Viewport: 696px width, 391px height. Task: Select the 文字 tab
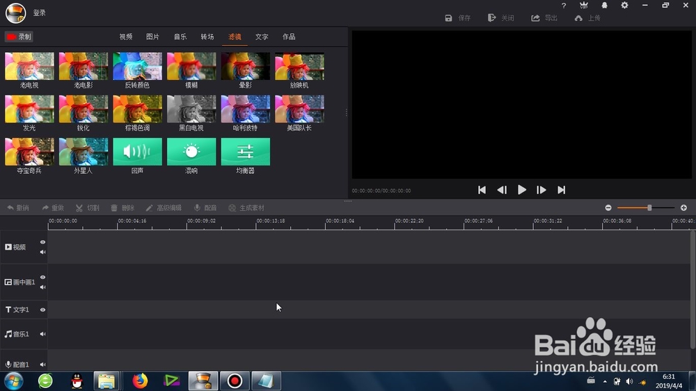coord(262,37)
